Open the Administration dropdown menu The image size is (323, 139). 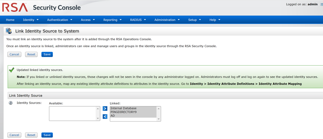click(x=167, y=20)
